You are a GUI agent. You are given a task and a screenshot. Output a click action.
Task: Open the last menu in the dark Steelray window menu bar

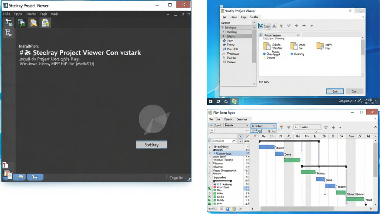point(55,14)
